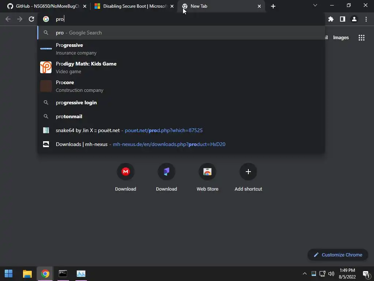The width and height of the screenshot is (374, 281).
Task: Open the profile avatar icon
Action: [x=354, y=19]
